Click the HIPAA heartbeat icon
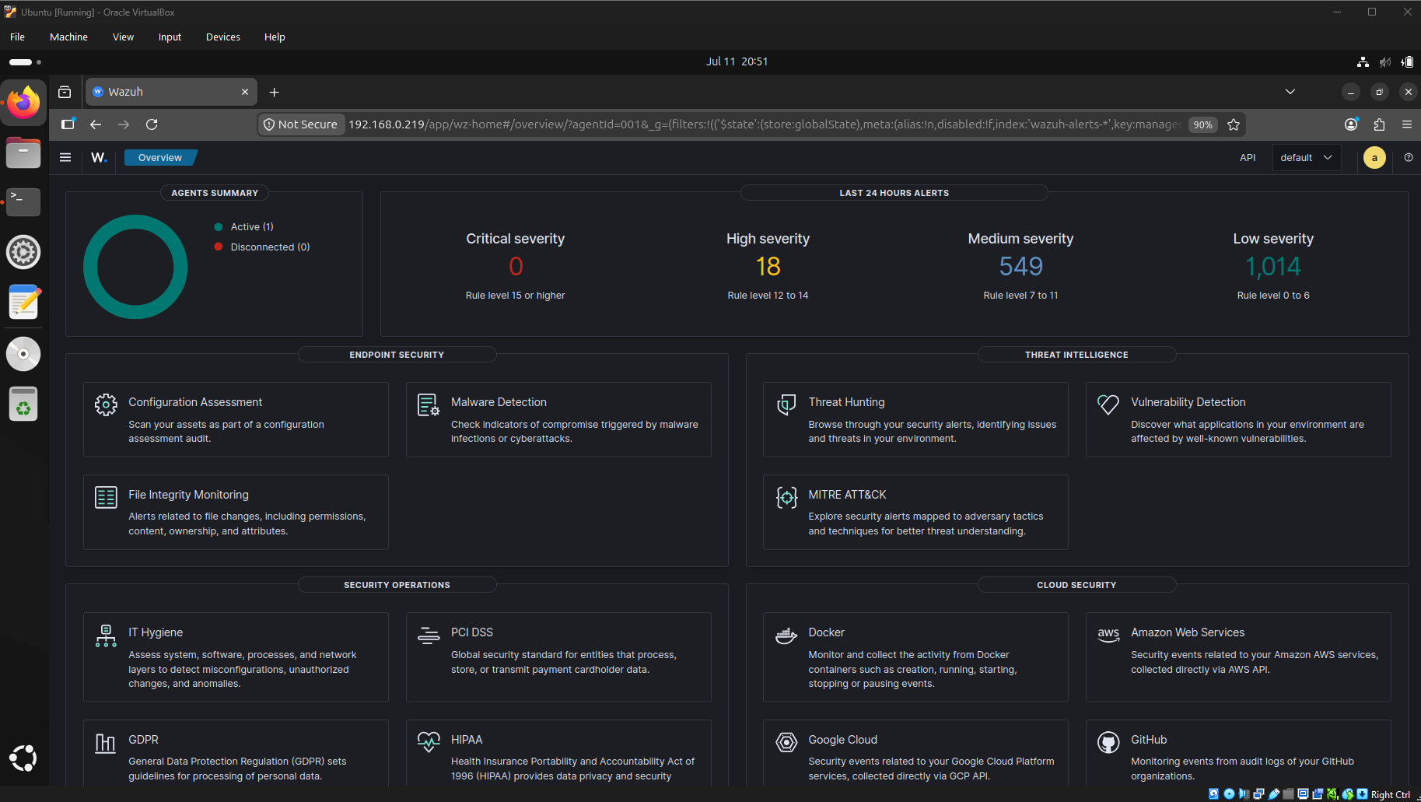1421x802 pixels. coord(429,742)
